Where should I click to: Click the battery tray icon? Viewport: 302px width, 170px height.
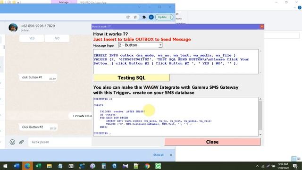tap(273, 166)
